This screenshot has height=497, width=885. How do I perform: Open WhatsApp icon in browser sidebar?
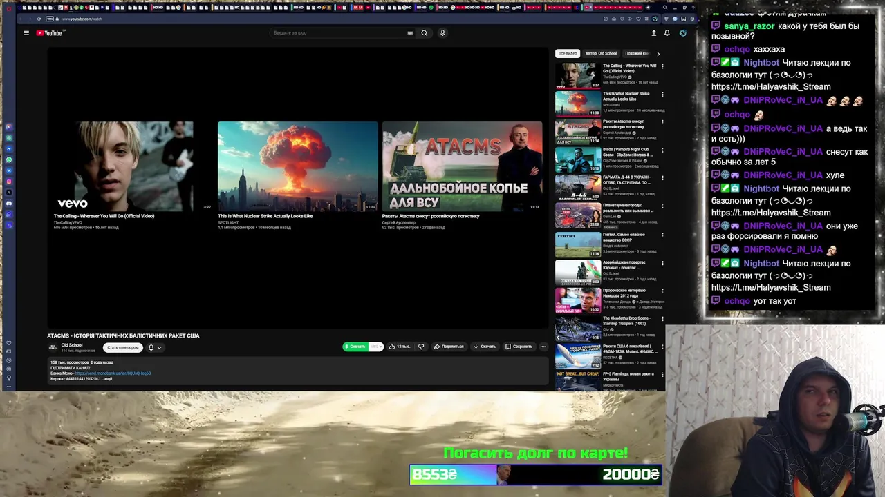(9, 159)
